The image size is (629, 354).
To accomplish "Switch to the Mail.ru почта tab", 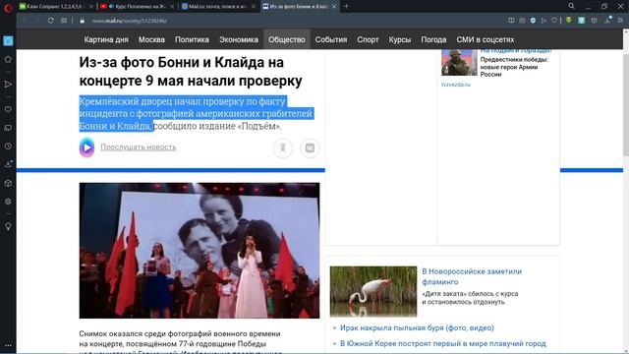I will tap(218, 7).
